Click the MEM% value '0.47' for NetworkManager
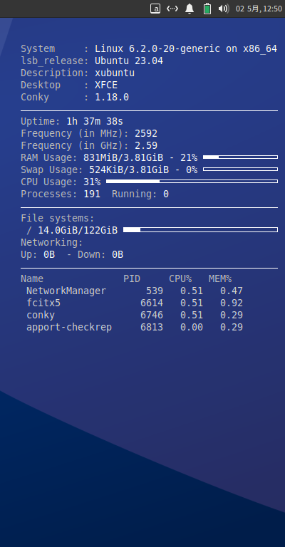The height and width of the screenshot is (547, 285). tap(232, 291)
